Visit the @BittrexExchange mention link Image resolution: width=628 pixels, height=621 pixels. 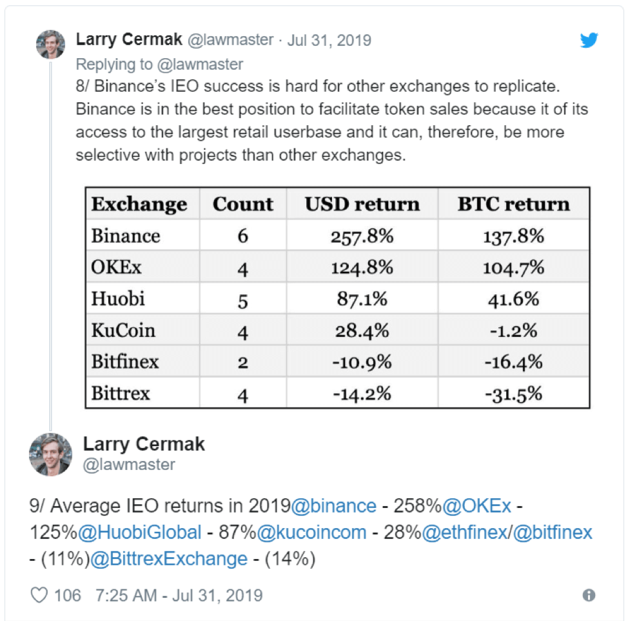point(169,558)
